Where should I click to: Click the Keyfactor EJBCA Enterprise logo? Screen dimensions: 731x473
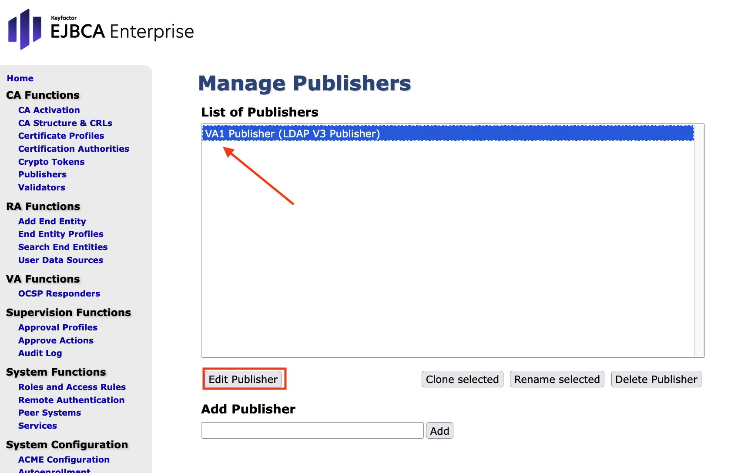tap(101, 30)
